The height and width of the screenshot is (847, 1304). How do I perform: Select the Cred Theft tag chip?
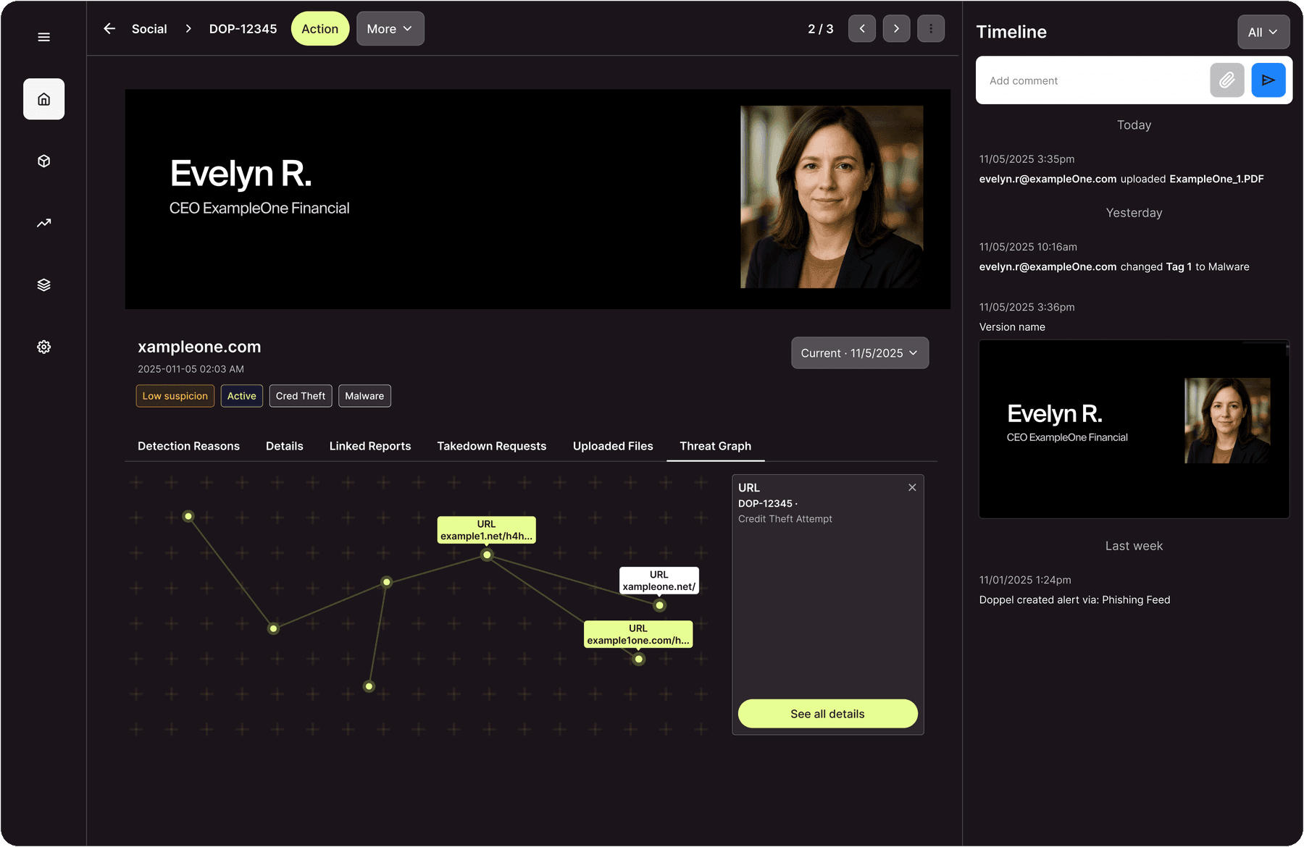click(x=300, y=396)
